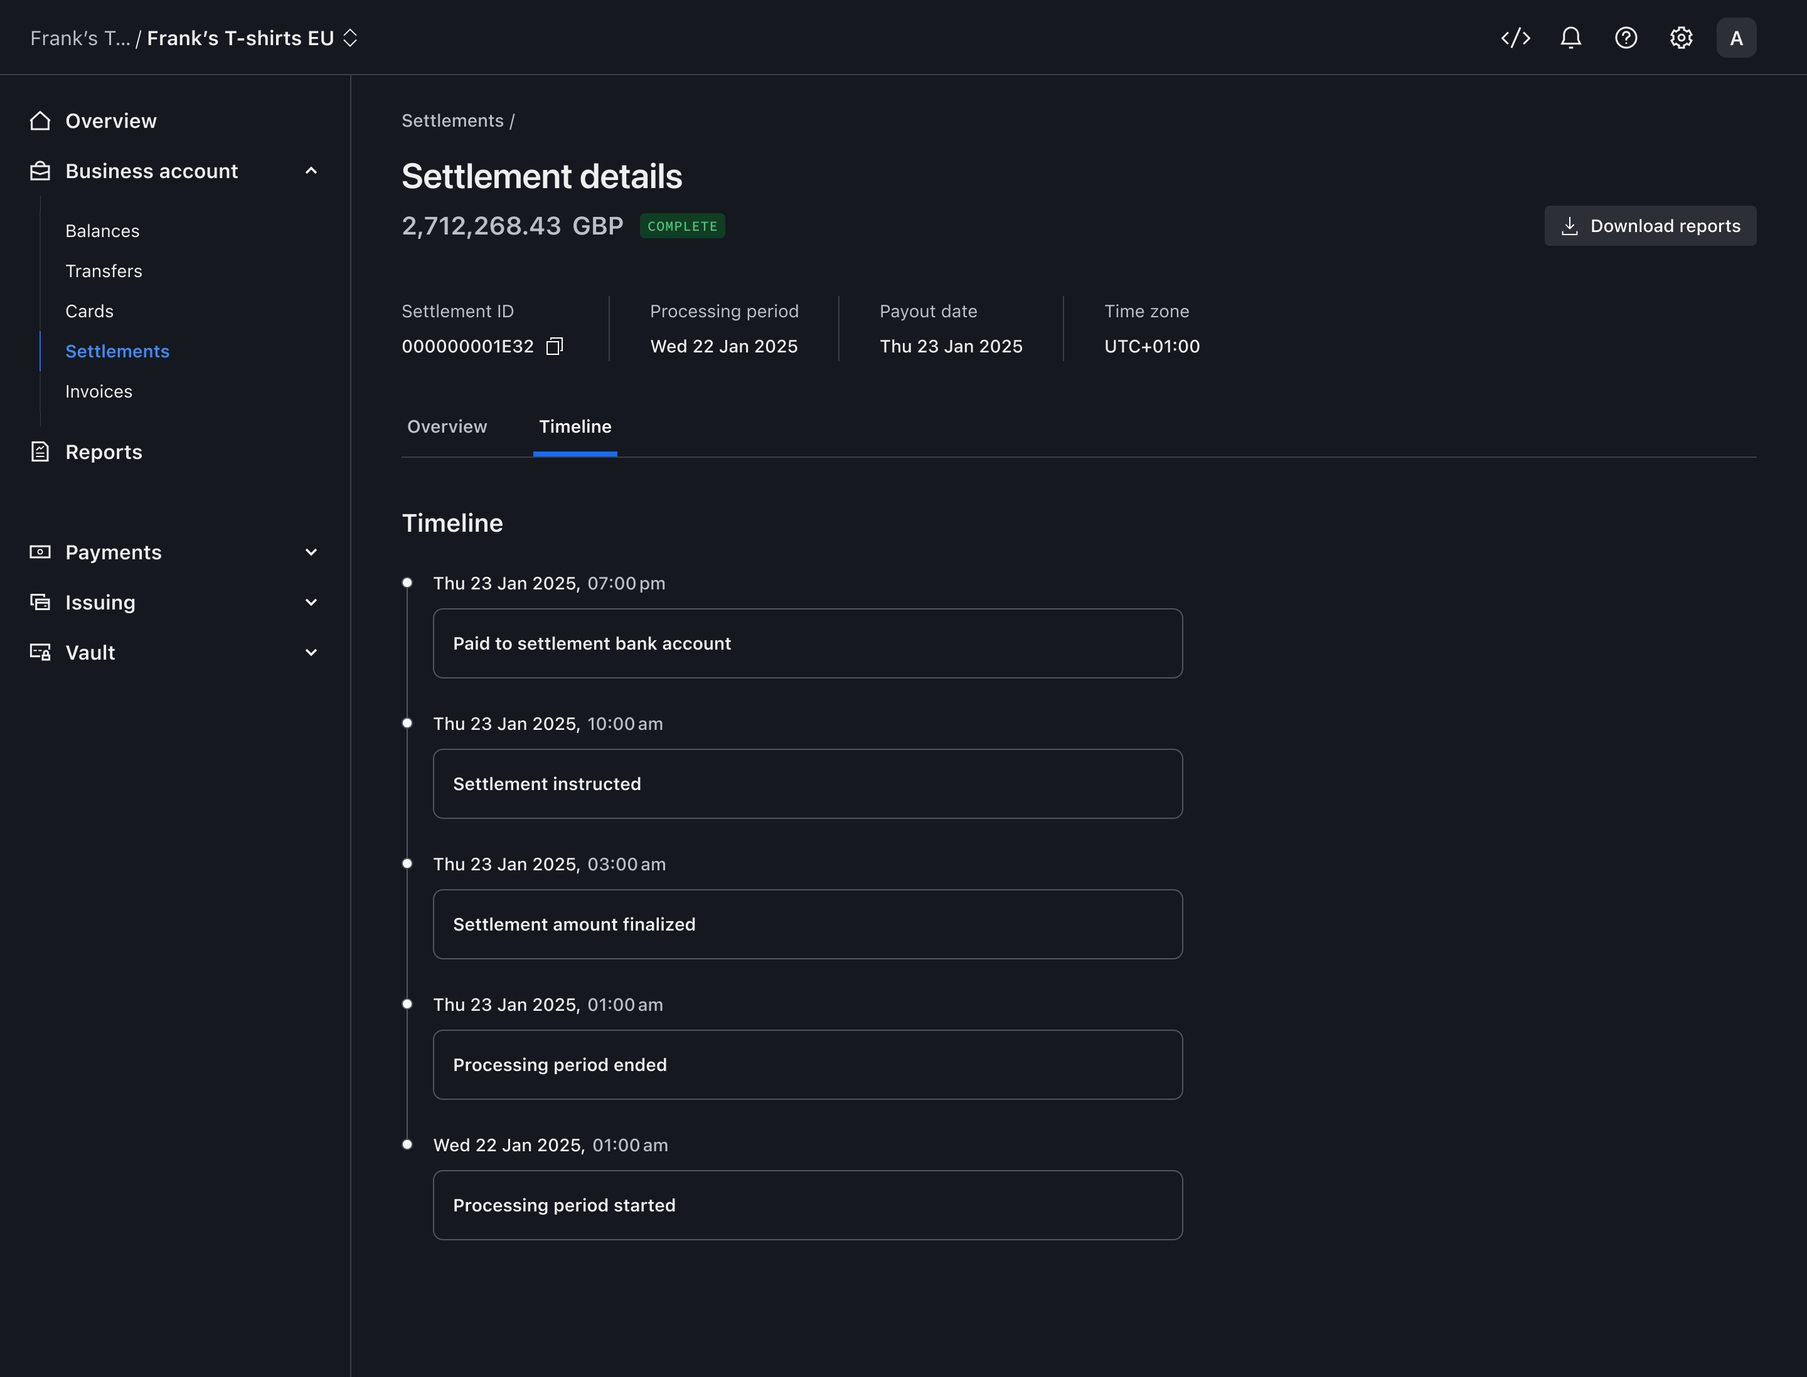Open the developer code icon

1515,38
